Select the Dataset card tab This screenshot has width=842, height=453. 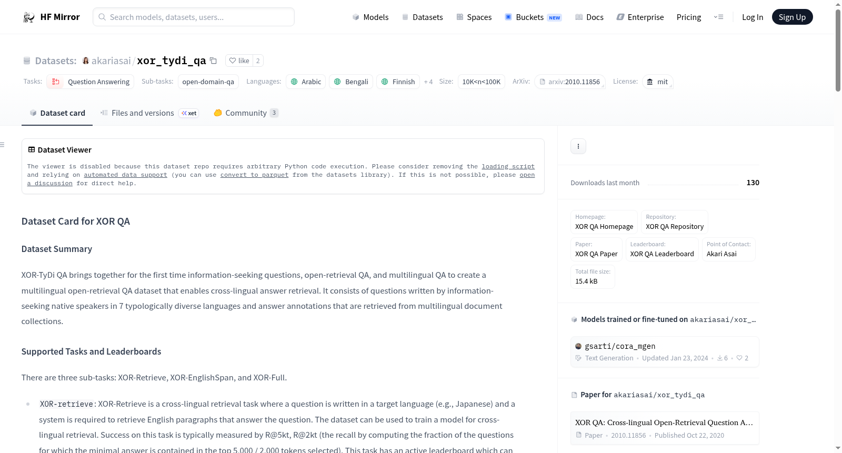57,113
